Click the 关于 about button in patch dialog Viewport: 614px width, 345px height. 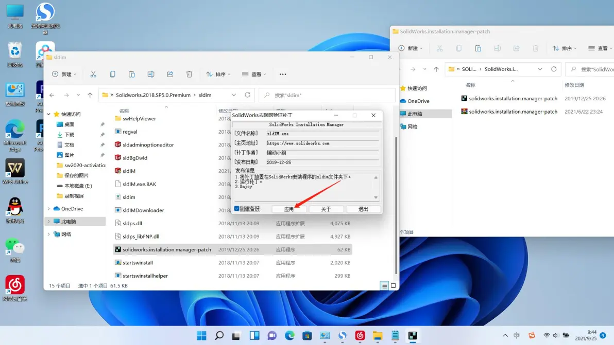tap(326, 209)
